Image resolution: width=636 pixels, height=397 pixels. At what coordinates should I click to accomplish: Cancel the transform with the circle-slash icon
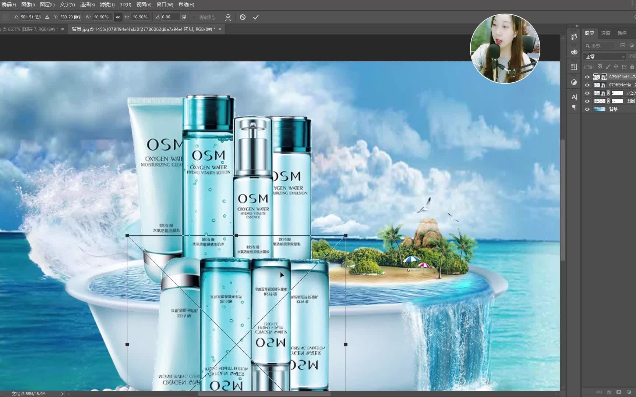[243, 17]
